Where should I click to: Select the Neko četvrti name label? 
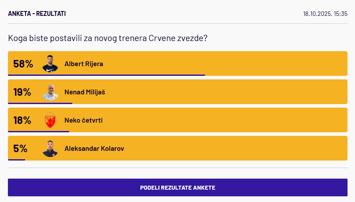[83, 120]
